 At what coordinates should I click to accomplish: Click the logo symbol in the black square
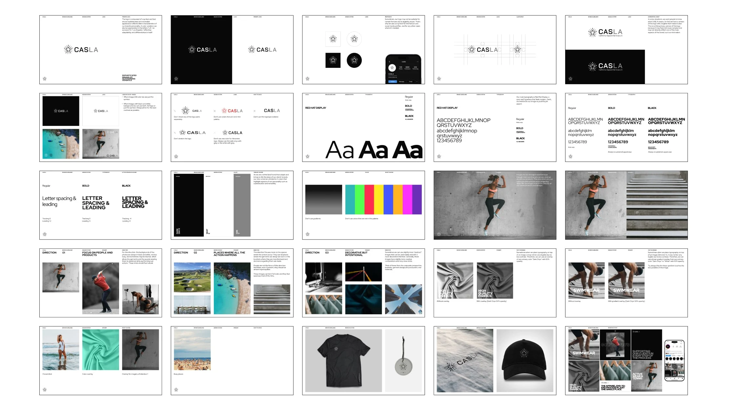[333, 60]
